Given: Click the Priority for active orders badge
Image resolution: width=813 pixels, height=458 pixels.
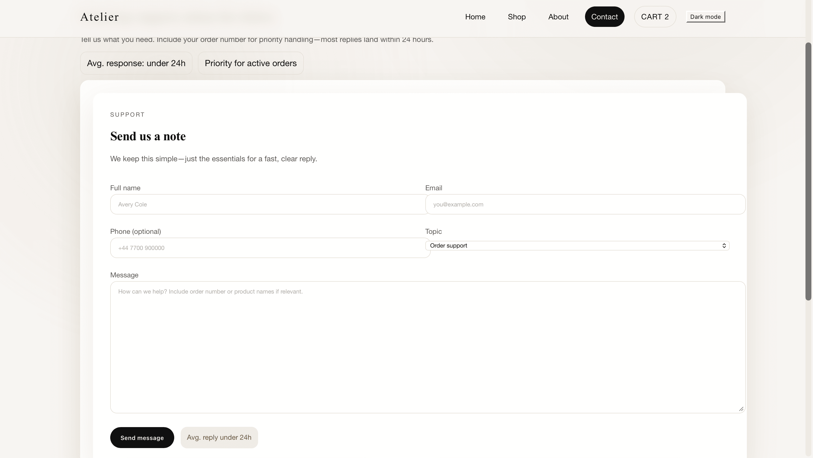Looking at the screenshot, I should (x=251, y=63).
